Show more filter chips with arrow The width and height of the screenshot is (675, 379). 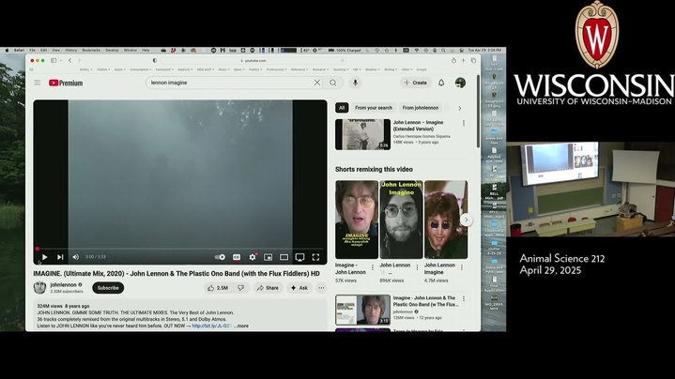pyautogui.click(x=459, y=108)
